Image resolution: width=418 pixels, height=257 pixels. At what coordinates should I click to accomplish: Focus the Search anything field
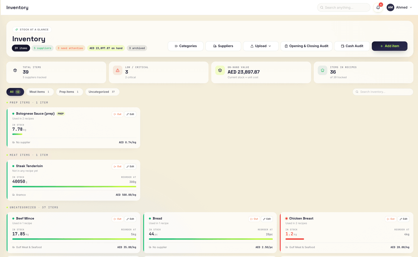[x=344, y=8]
